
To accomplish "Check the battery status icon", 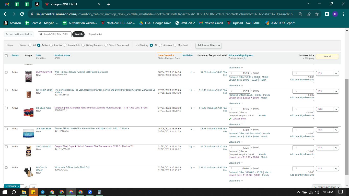I will tap(305, 192).
